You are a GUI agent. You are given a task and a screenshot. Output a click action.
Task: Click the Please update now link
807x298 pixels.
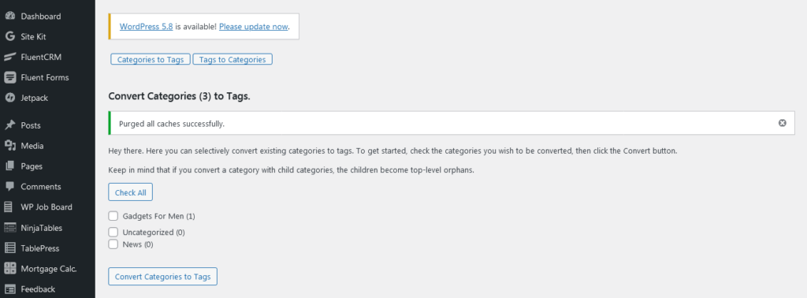coord(253,27)
